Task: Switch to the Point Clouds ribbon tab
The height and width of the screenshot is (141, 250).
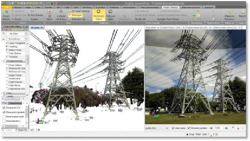Action: click(x=170, y=7)
